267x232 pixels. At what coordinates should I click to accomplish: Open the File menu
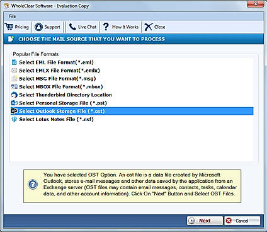pos(13,16)
